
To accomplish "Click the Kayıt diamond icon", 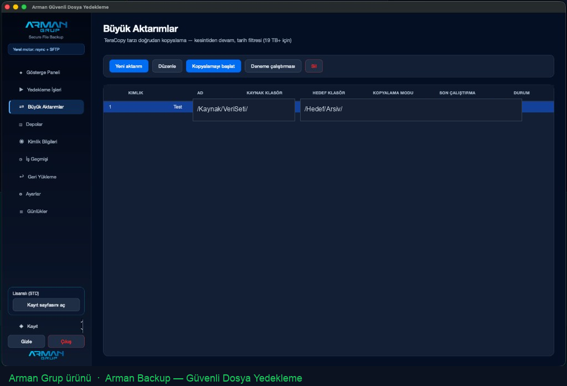I will click(x=22, y=326).
